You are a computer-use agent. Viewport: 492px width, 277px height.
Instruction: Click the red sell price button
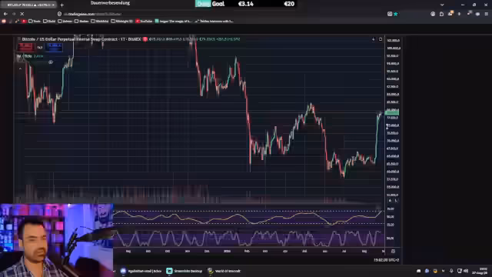point(25,47)
